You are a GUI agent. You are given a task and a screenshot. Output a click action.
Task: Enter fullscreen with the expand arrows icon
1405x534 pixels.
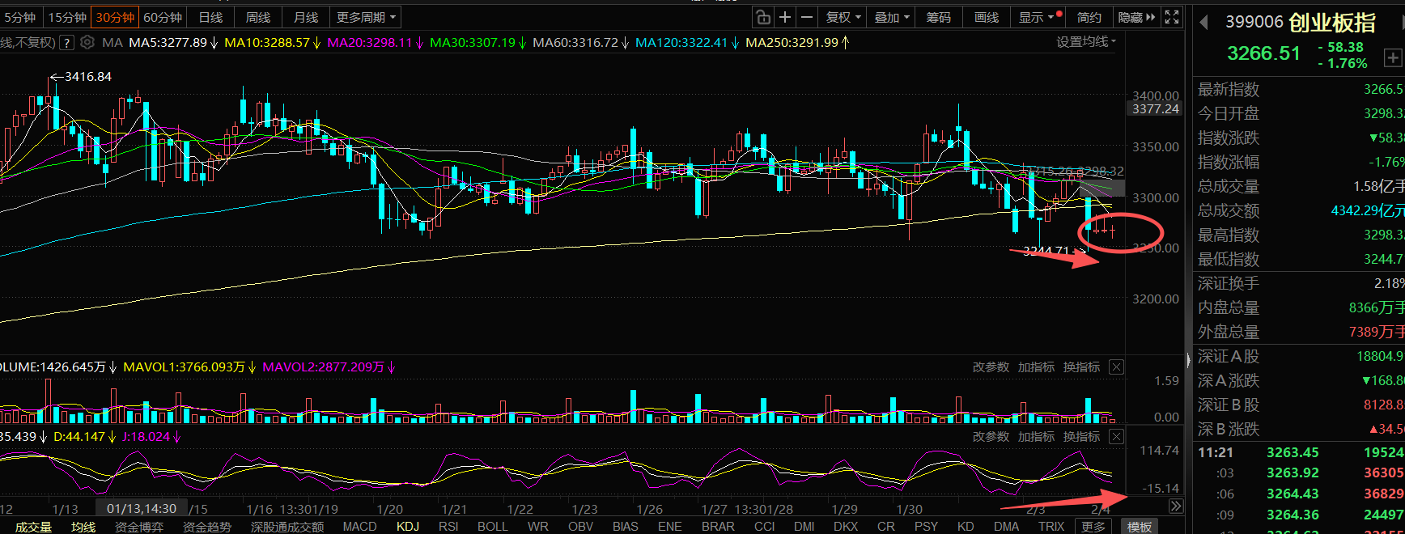(x=1172, y=17)
